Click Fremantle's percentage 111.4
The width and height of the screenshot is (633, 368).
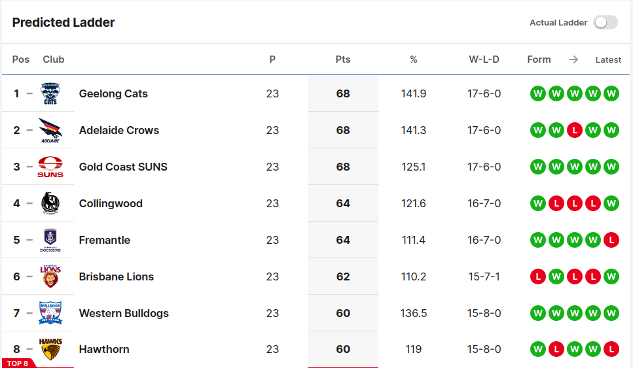tap(414, 240)
